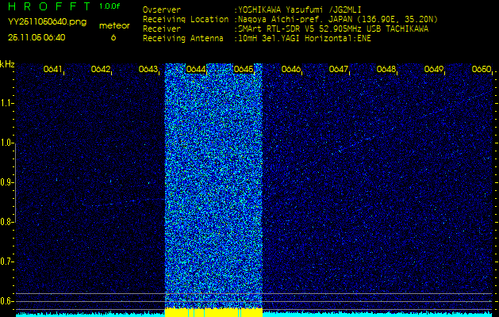Click the 0641 time marker
Image resolution: width=499 pixels, height=317 pixels.
coord(53,69)
